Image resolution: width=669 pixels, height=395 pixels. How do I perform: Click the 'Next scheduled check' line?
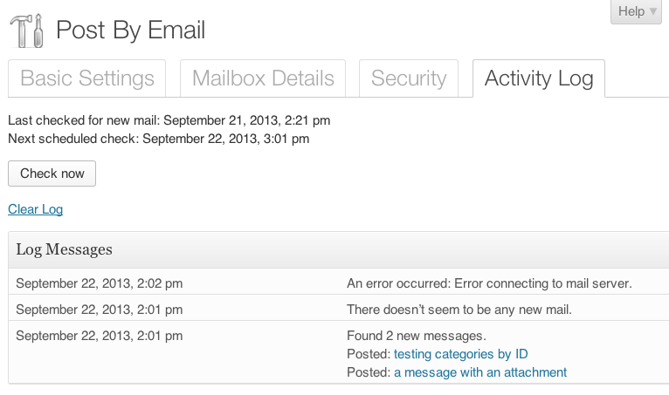click(x=159, y=139)
